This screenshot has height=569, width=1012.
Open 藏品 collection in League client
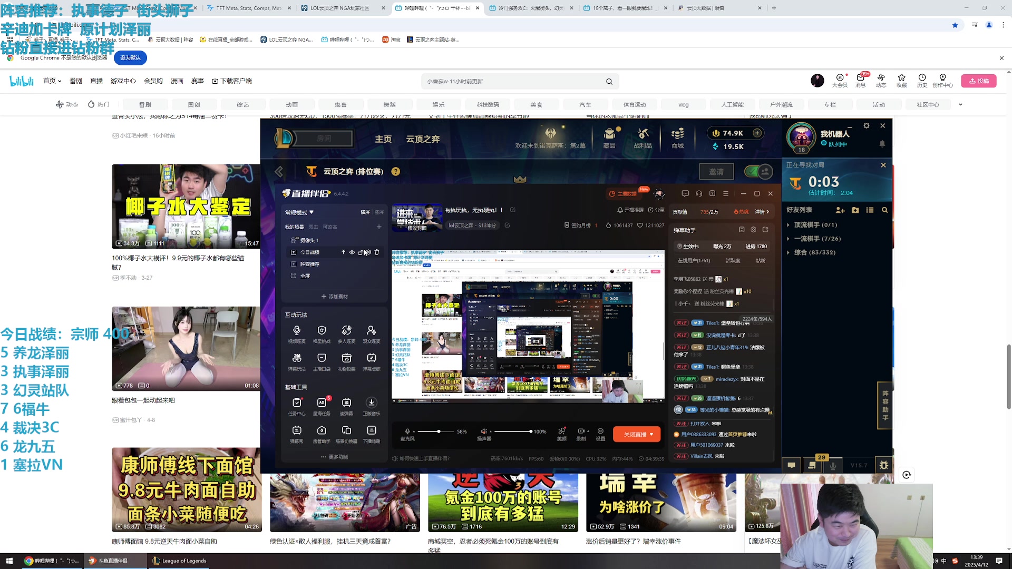pyautogui.click(x=609, y=138)
